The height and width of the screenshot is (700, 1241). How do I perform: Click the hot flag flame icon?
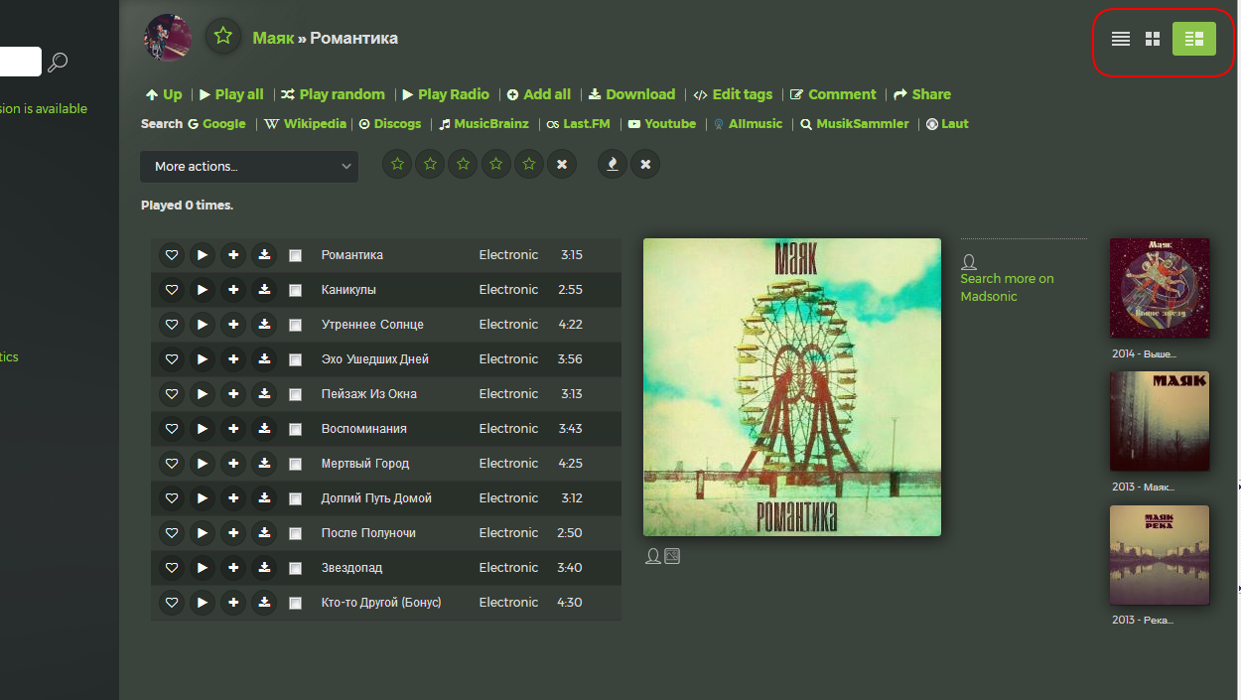click(x=613, y=164)
